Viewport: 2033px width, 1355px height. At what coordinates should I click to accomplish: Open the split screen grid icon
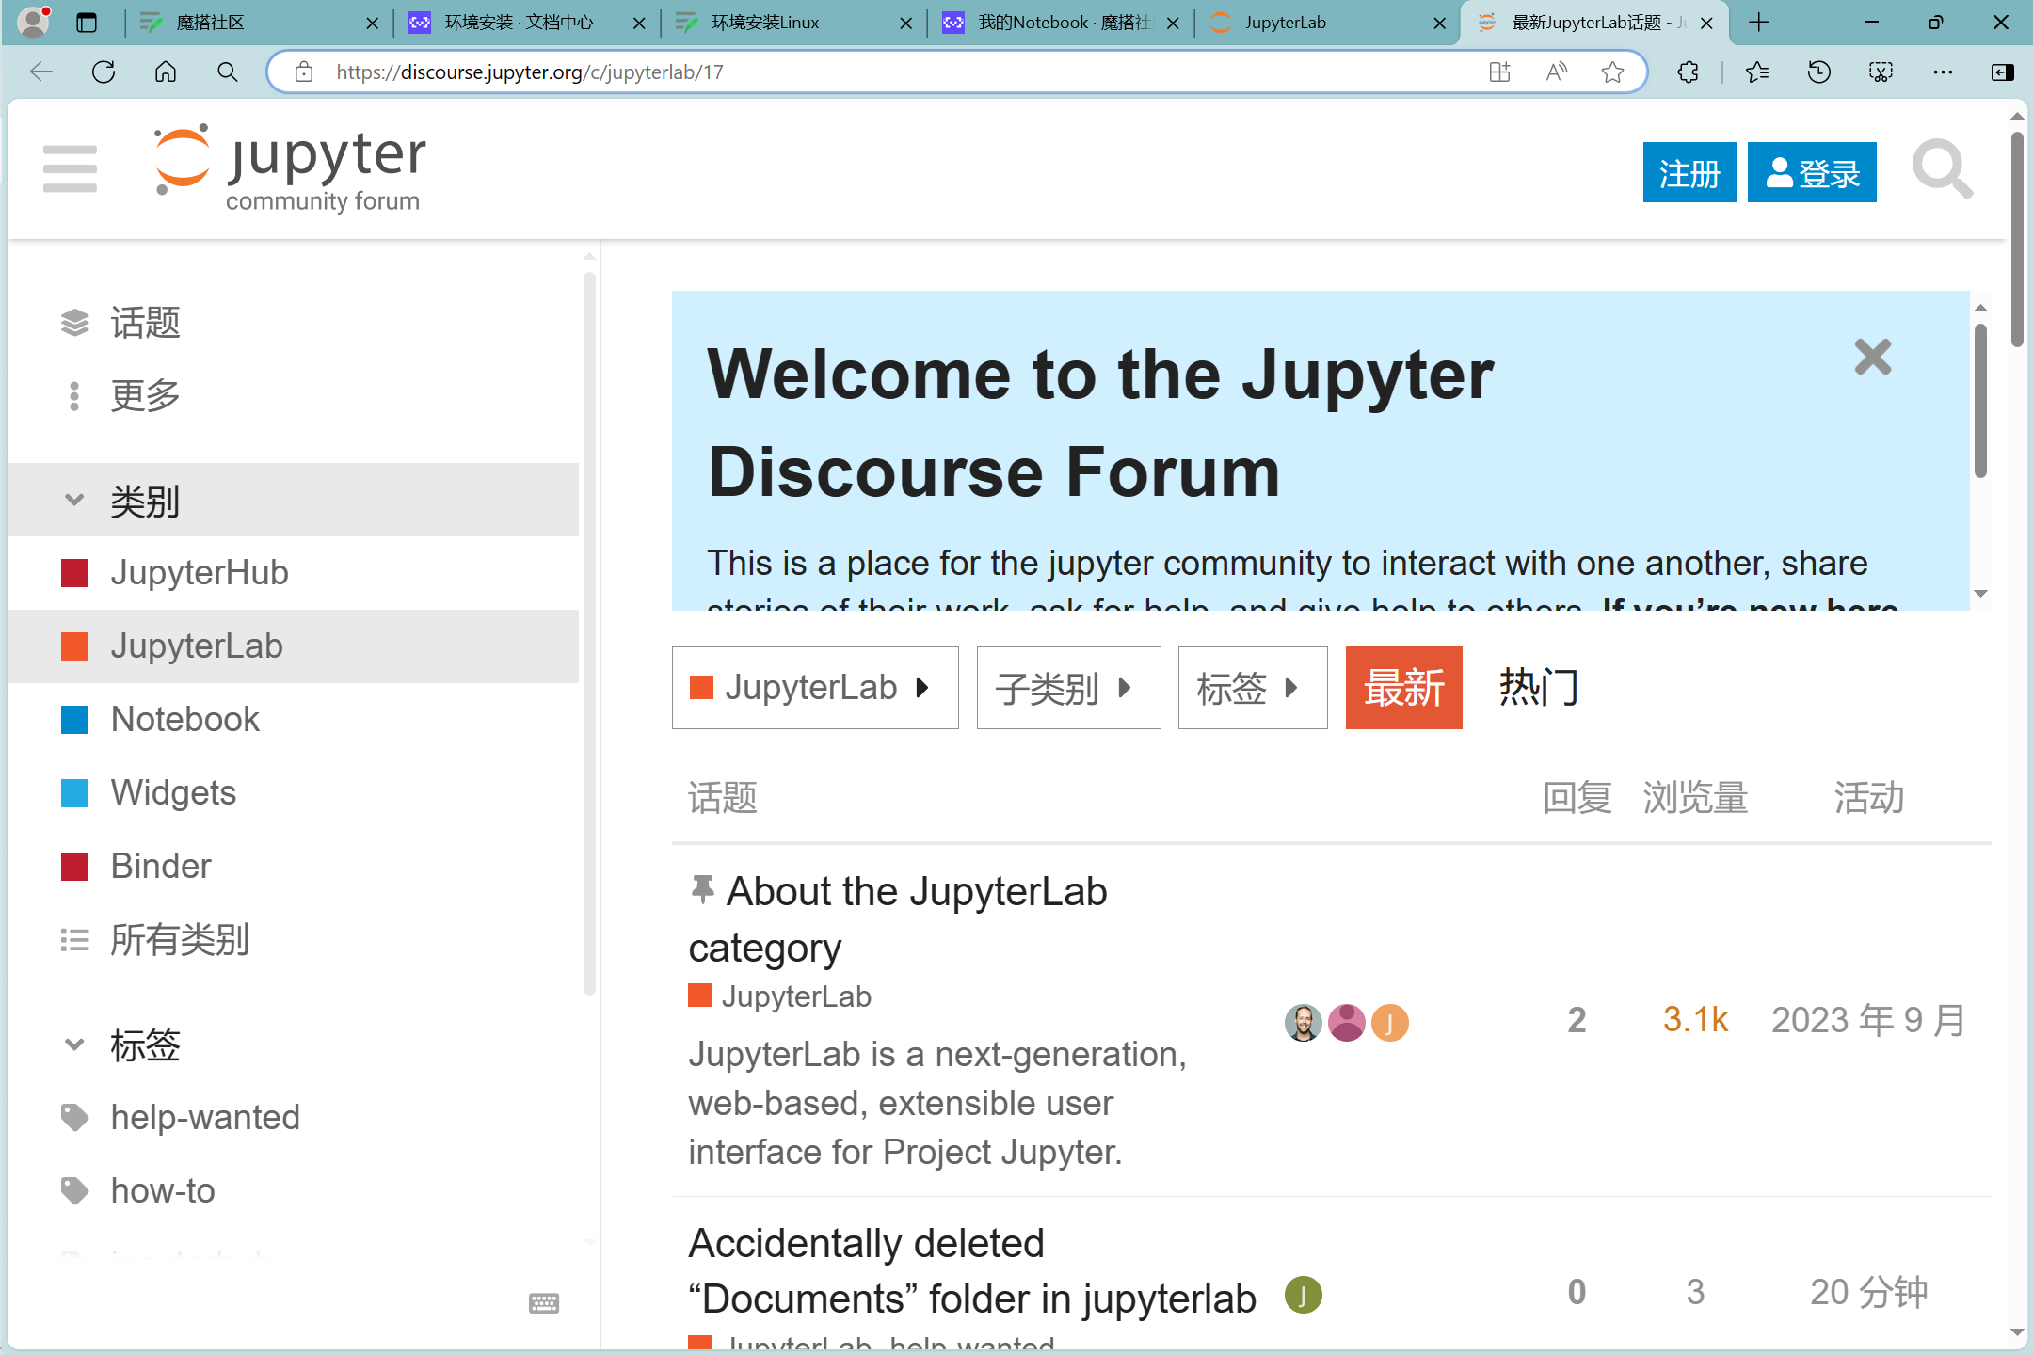(1499, 72)
